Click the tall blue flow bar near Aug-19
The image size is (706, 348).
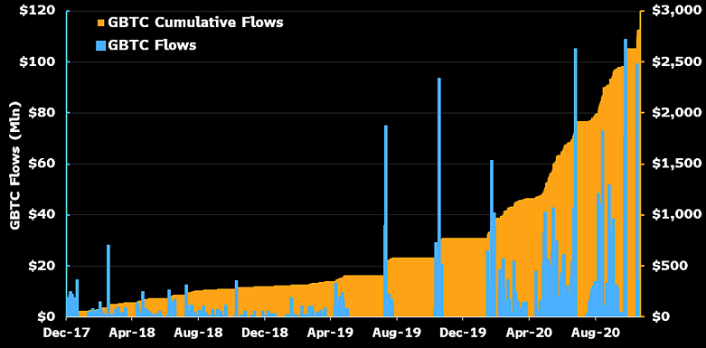click(386, 221)
